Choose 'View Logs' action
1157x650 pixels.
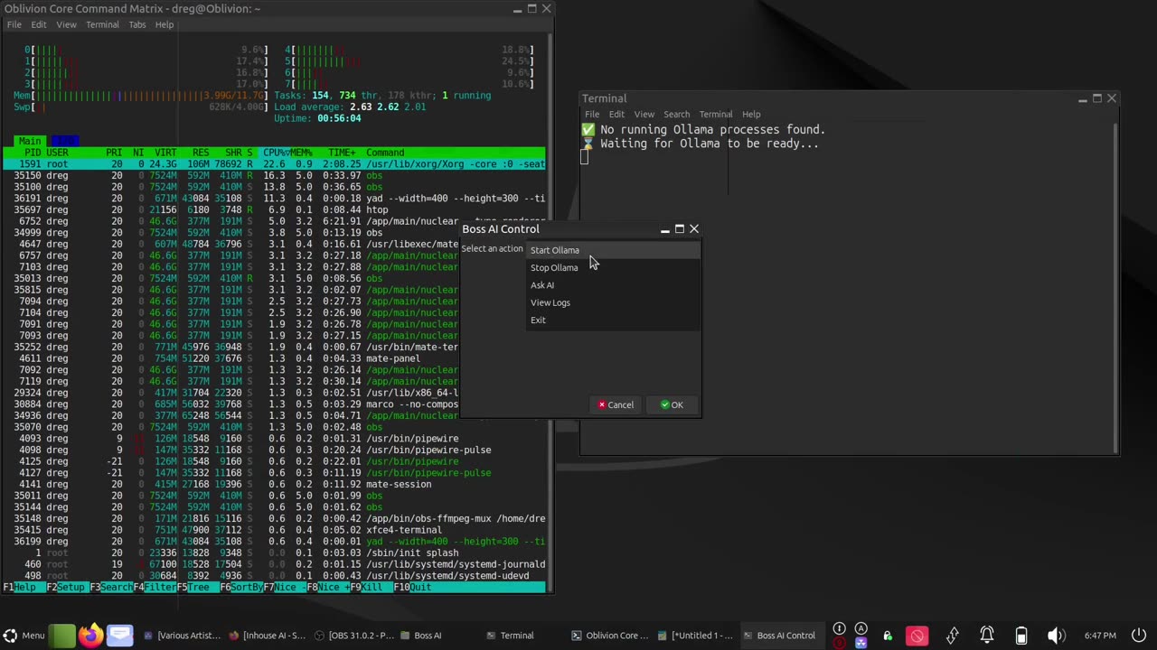(x=613, y=302)
